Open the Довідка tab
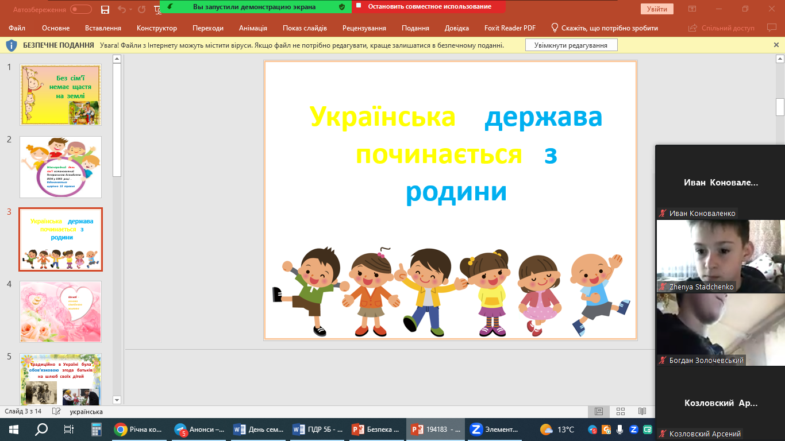The height and width of the screenshot is (441, 785). click(x=457, y=28)
